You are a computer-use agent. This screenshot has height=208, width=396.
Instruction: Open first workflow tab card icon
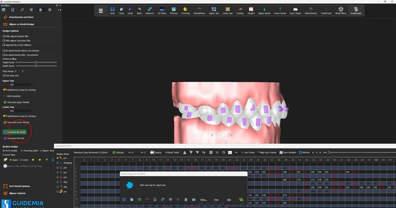click(4, 10)
